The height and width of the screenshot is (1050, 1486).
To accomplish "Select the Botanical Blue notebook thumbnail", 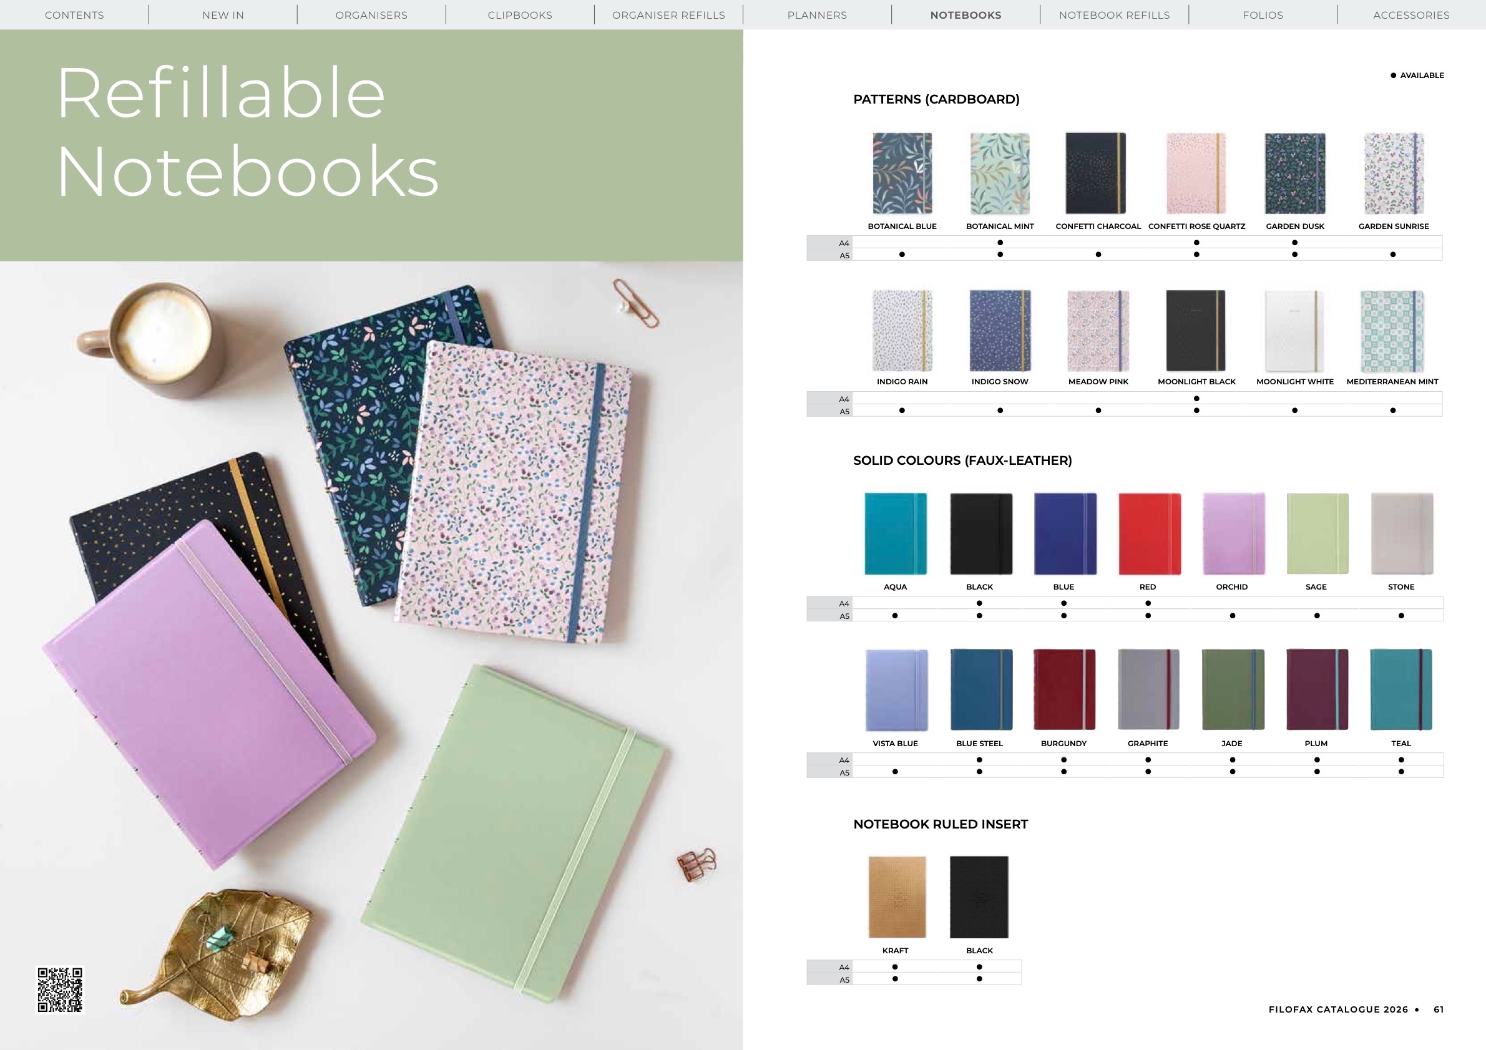I will 902,173.
